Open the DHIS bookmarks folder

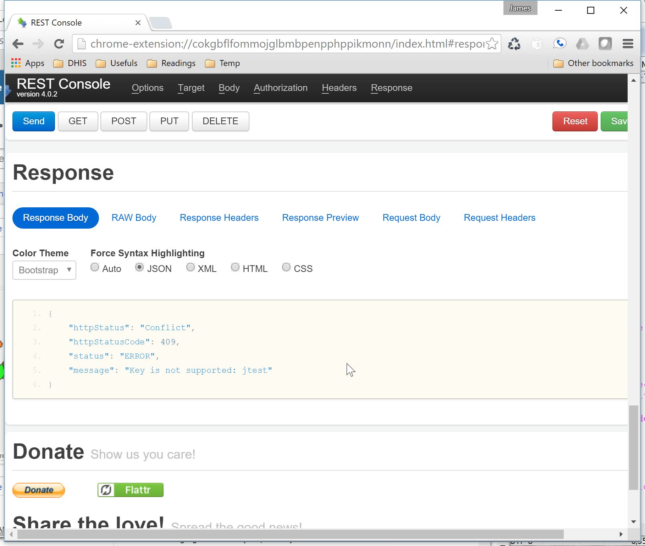point(70,63)
